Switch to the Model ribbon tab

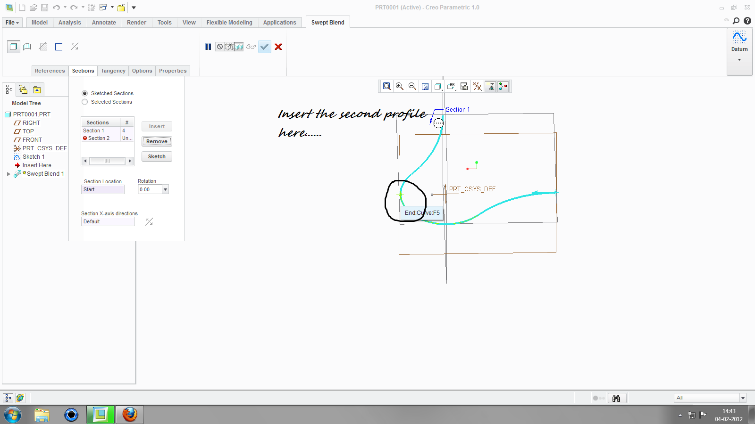coord(40,23)
